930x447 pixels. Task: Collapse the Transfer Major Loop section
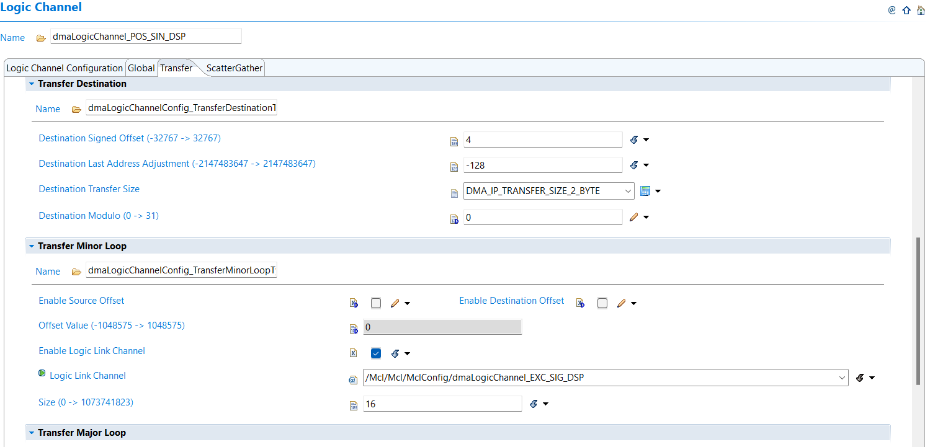point(31,432)
